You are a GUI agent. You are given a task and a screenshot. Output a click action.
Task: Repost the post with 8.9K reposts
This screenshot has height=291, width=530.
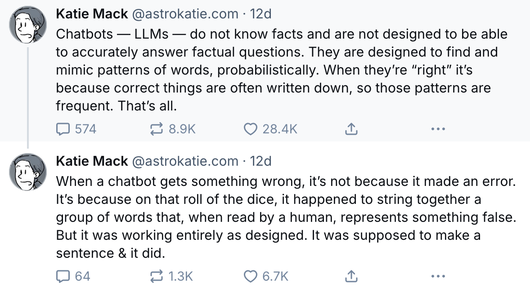click(x=156, y=129)
